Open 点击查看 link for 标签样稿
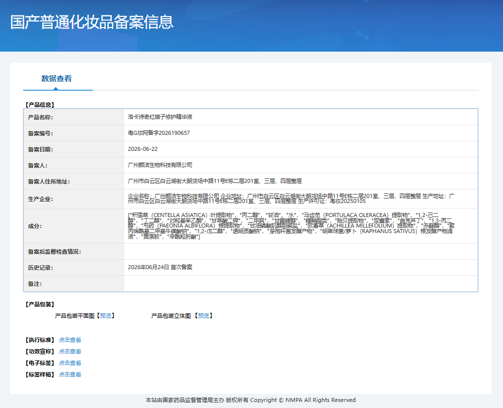This screenshot has height=408, width=503. 70,374
